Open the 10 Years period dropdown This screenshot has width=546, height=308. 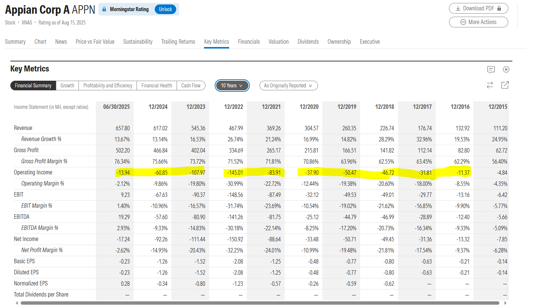click(x=232, y=86)
